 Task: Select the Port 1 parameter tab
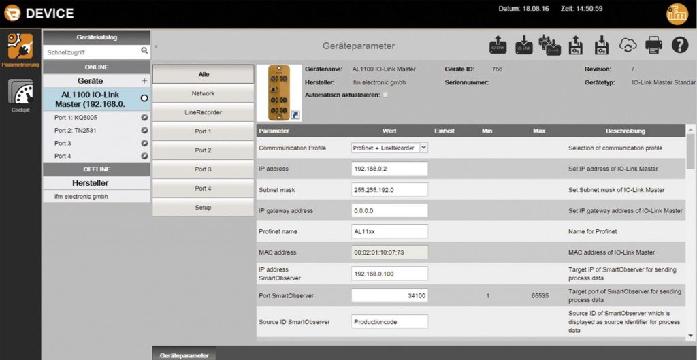coord(203,131)
